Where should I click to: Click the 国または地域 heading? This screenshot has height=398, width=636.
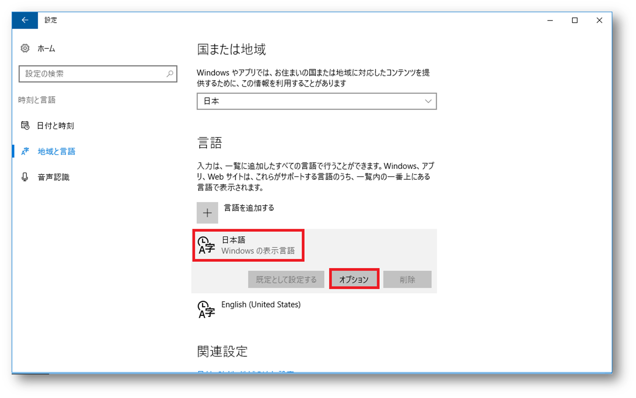click(232, 49)
